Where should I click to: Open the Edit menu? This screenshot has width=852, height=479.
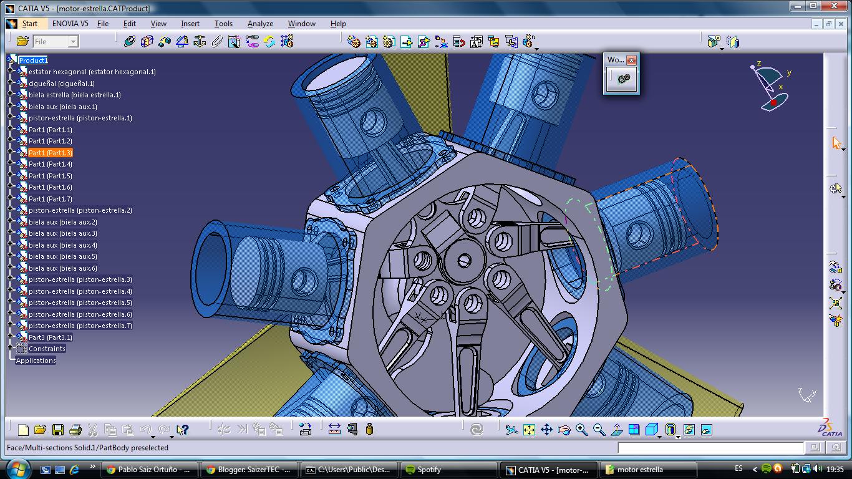pos(129,24)
